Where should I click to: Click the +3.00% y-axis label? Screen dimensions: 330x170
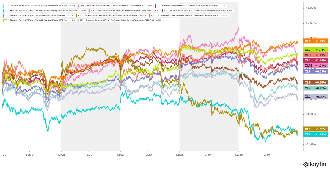point(311,8)
